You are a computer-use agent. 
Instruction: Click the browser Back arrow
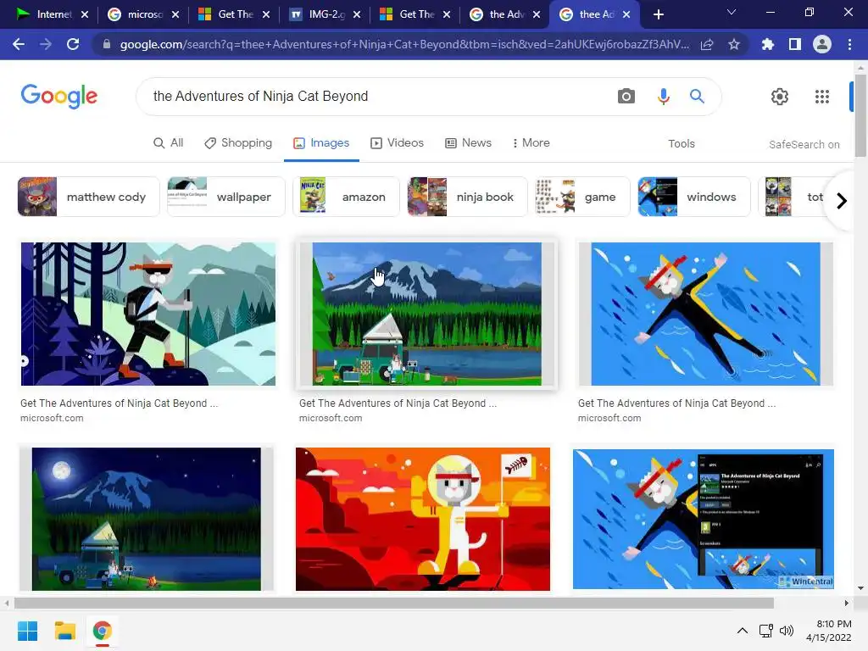19,44
